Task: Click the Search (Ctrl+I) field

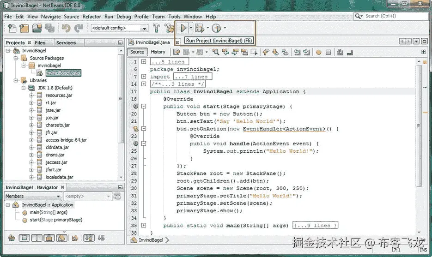Action: click(391, 16)
